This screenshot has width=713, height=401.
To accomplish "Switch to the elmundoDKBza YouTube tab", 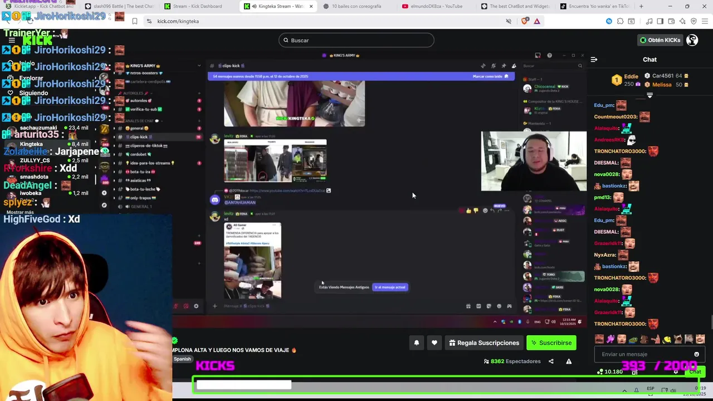I will [436, 6].
